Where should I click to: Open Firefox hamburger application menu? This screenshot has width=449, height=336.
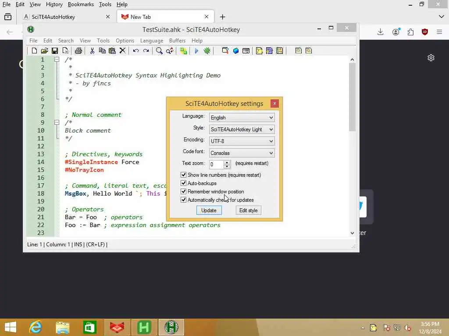(439, 31)
